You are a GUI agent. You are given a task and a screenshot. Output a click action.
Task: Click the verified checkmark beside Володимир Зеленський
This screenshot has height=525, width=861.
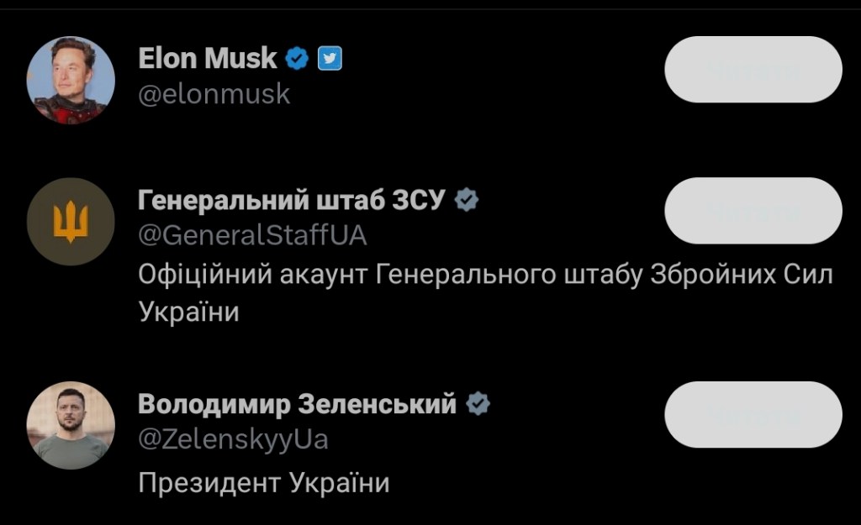(478, 403)
